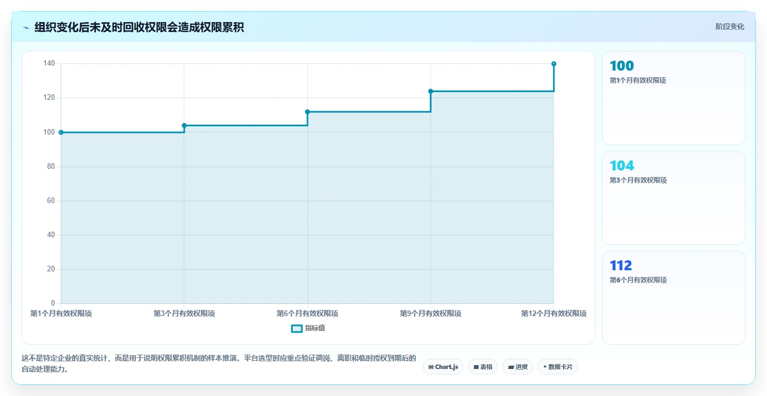Screen dimensions: 767x396
Task: Click the y-axis value 80
Action: click(x=51, y=167)
